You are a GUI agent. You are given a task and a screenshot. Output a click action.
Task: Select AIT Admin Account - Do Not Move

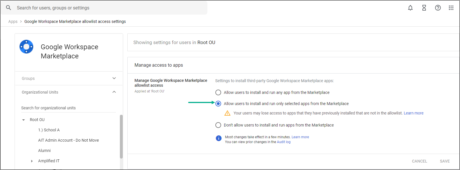(x=69, y=140)
